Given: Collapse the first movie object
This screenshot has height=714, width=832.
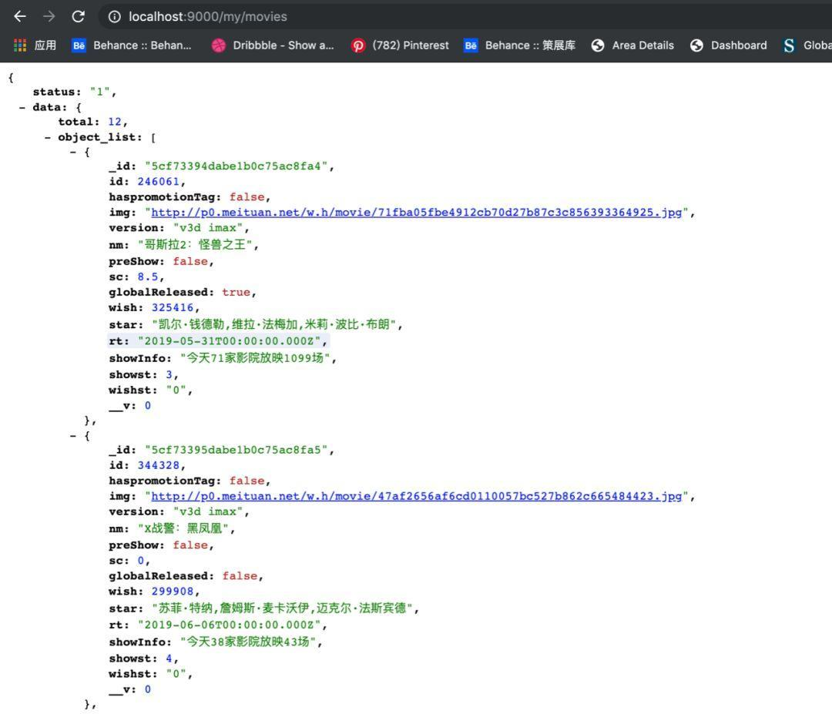Looking at the screenshot, I should 72,153.
